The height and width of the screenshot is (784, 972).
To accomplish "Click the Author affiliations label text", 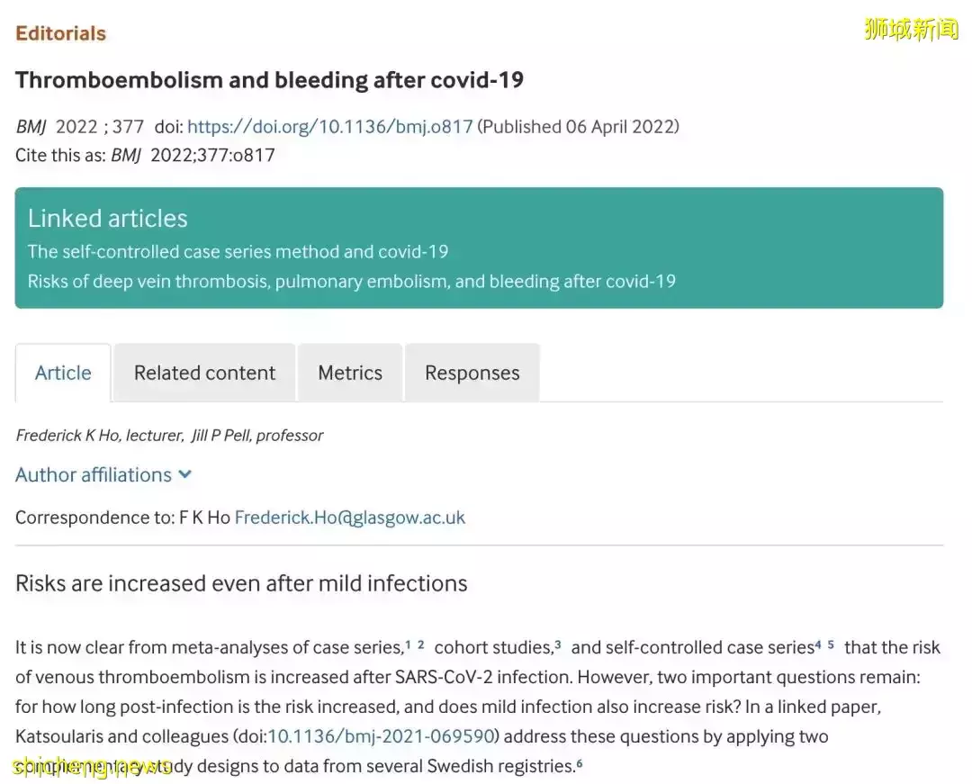I will click(94, 474).
